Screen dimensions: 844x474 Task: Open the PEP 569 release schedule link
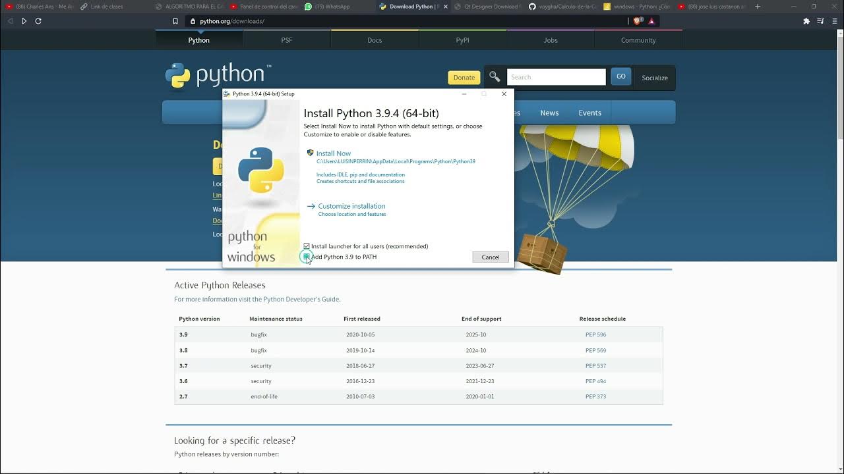(x=595, y=350)
